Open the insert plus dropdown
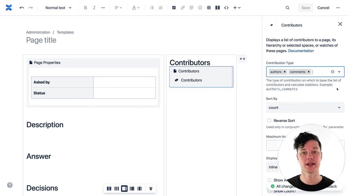Image resolution: width=349 pixels, height=196 pixels. tap(237, 8)
